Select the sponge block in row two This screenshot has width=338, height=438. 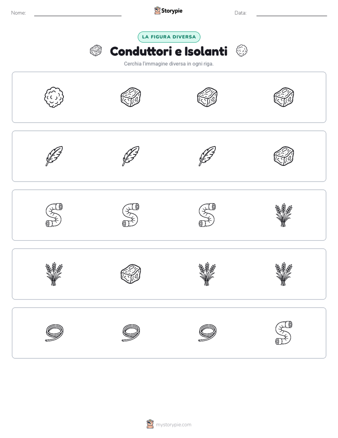tap(284, 156)
